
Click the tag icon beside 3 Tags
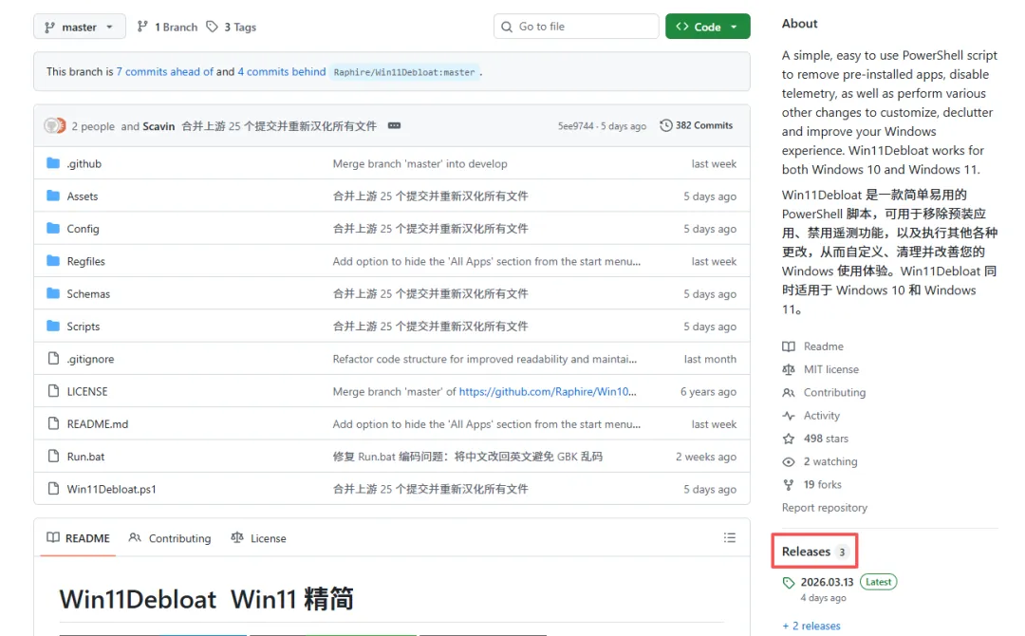click(x=212, y=27)
